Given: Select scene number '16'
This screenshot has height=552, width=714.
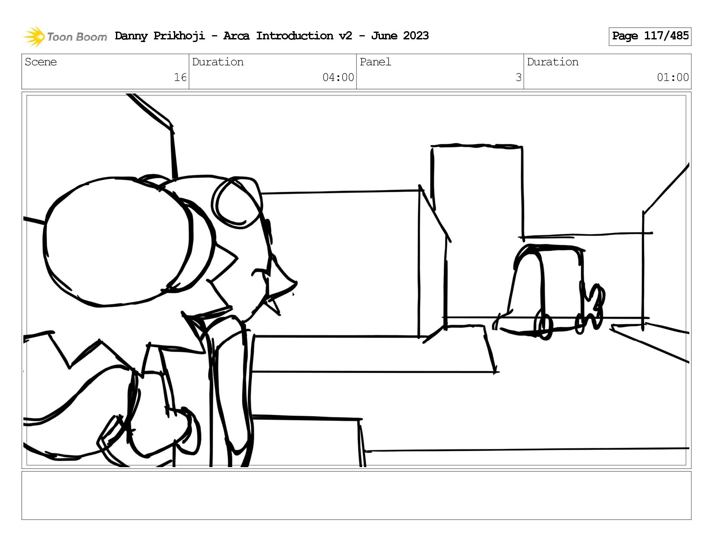Looking at the screenshot, I should pos(180,77).
